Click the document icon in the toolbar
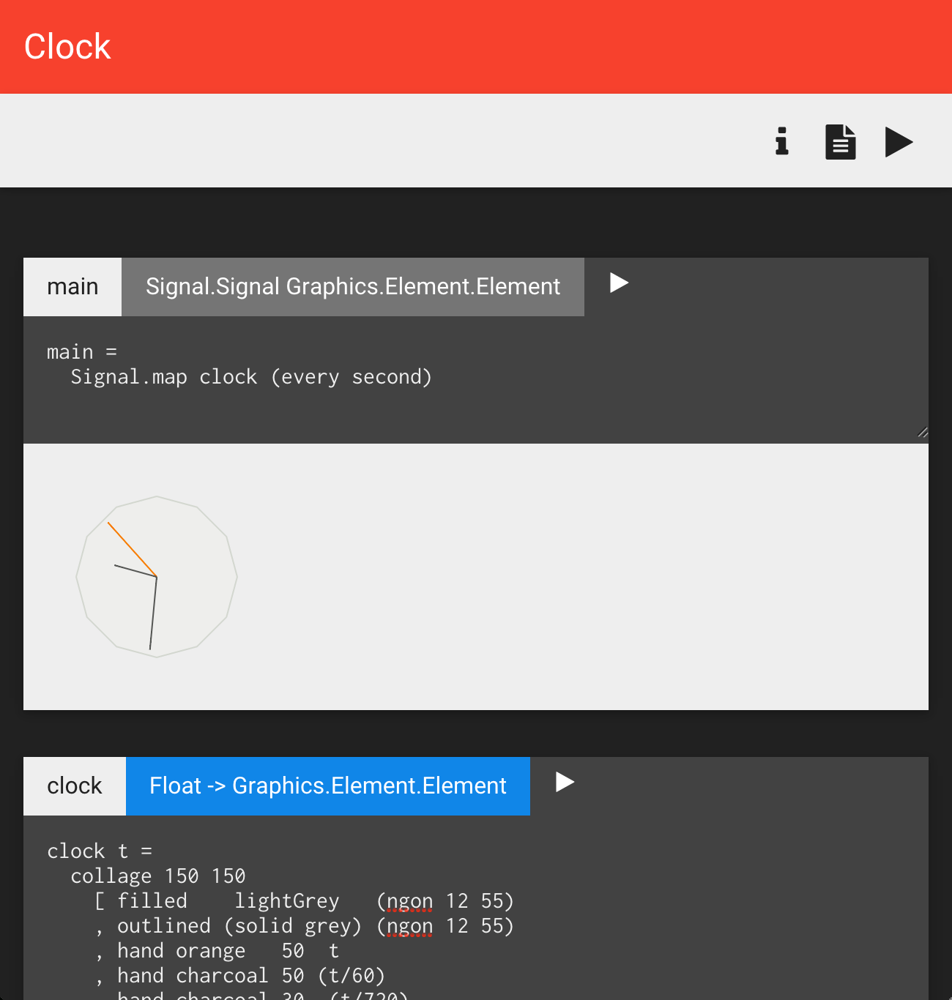 pyautogui.click(x=840, y=141)
